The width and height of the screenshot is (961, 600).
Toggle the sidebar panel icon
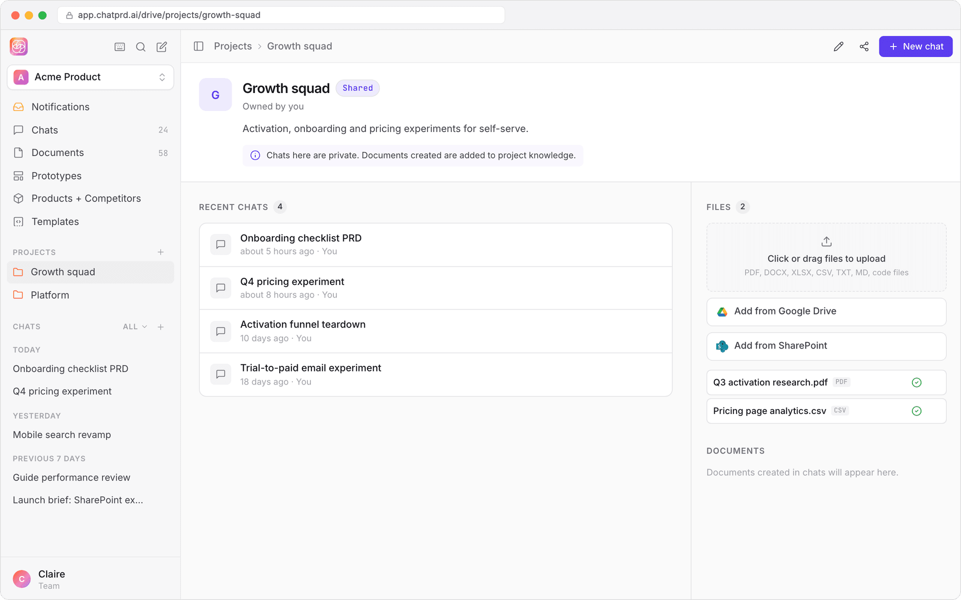[199, 46]
